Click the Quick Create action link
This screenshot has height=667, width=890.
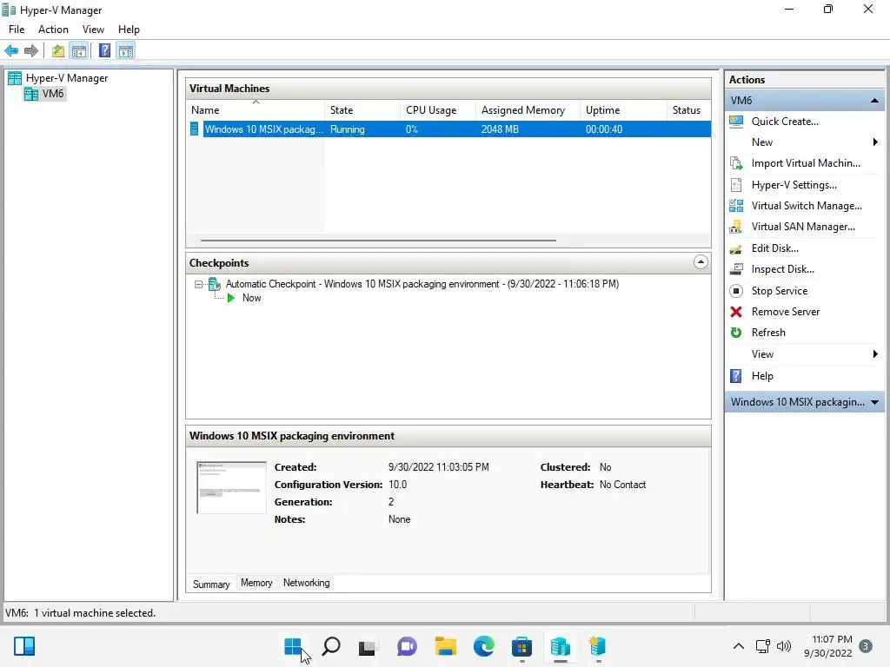[785, 122]
